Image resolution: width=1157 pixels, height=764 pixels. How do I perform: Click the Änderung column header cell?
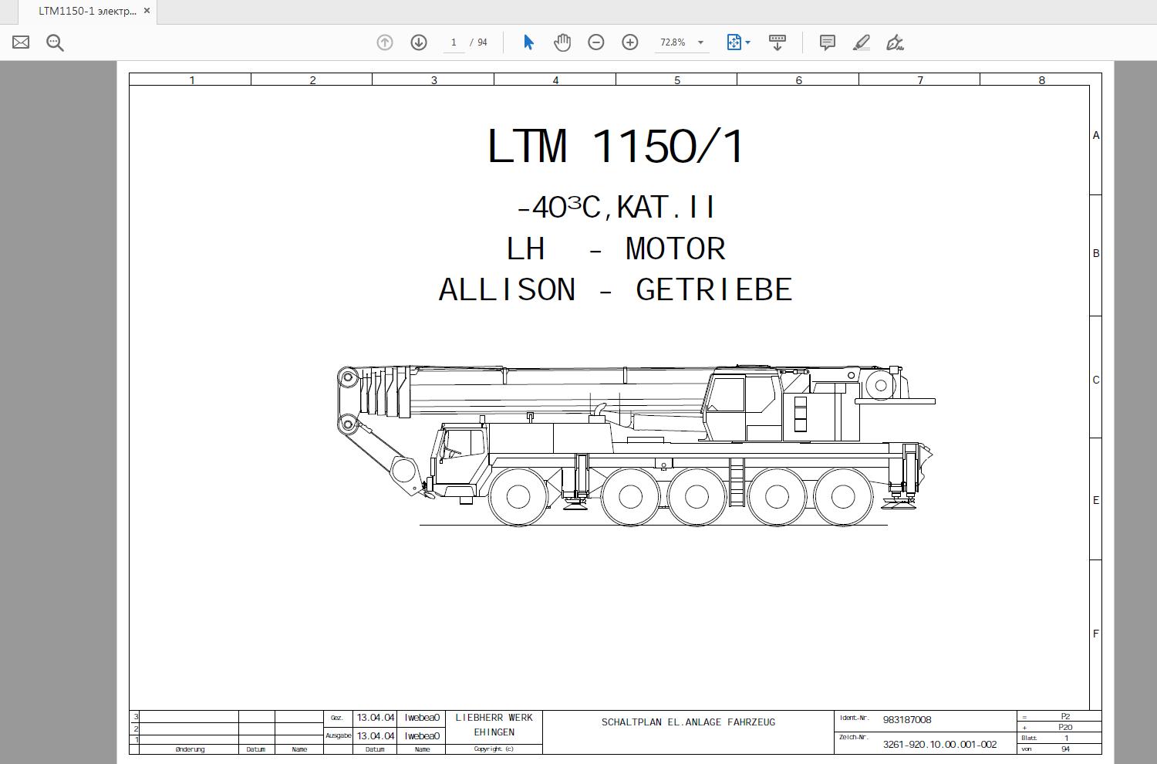(190, 749)
